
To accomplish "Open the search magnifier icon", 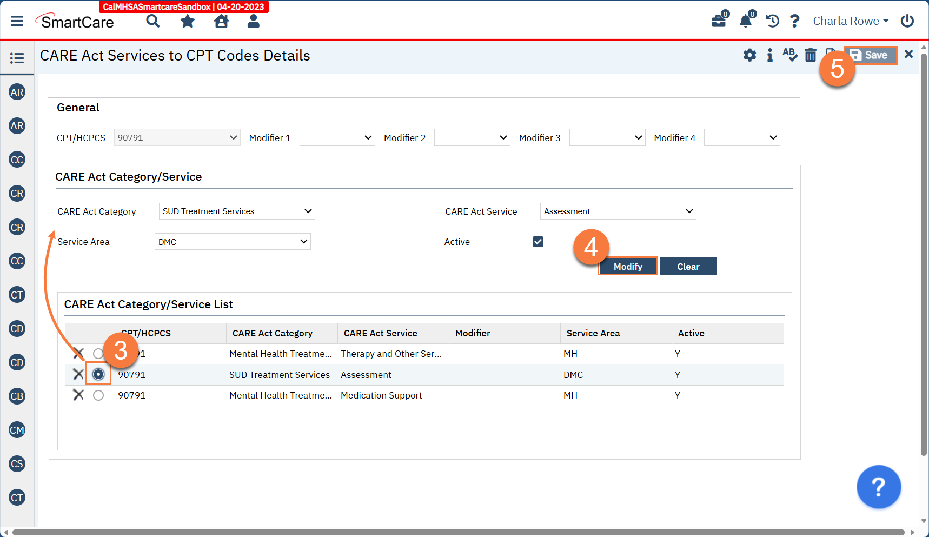I will pyautogui.click(x=153, y=21).
